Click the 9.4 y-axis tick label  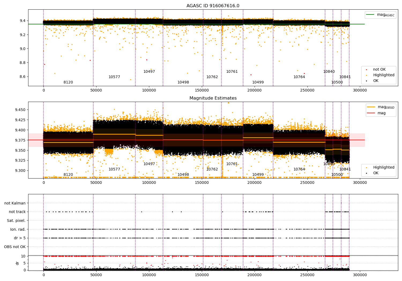[x=23, y=21]
